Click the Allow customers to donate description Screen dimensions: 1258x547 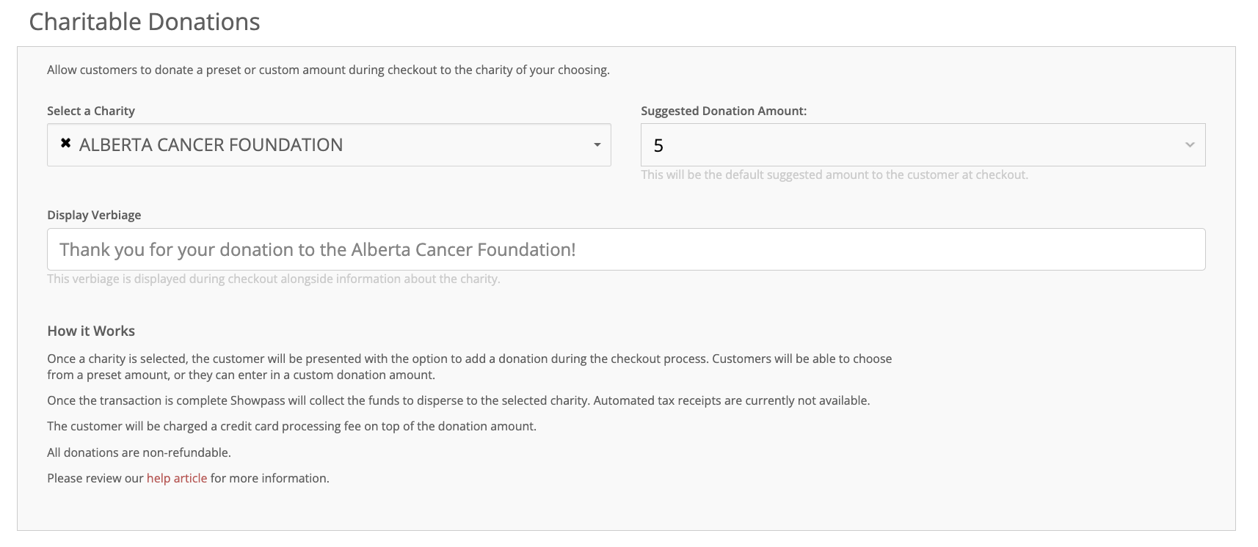coord(328,70)
